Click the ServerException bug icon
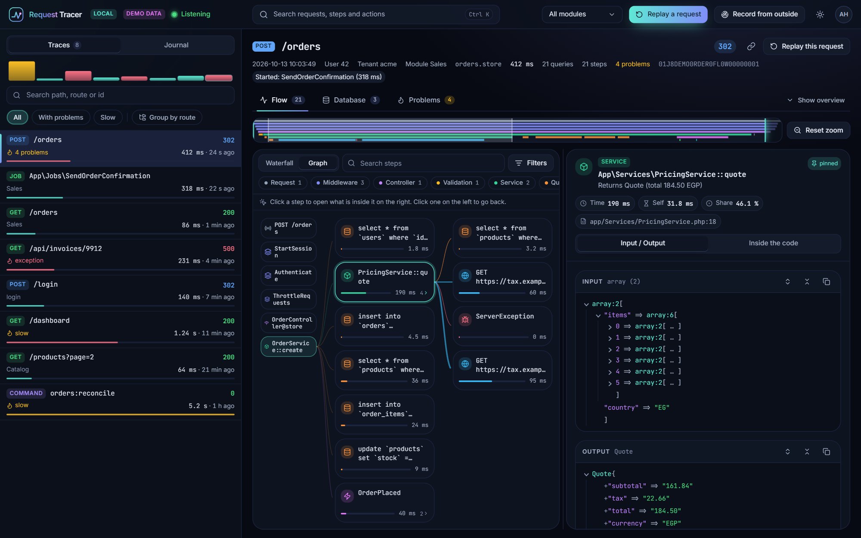 (465, 319)
